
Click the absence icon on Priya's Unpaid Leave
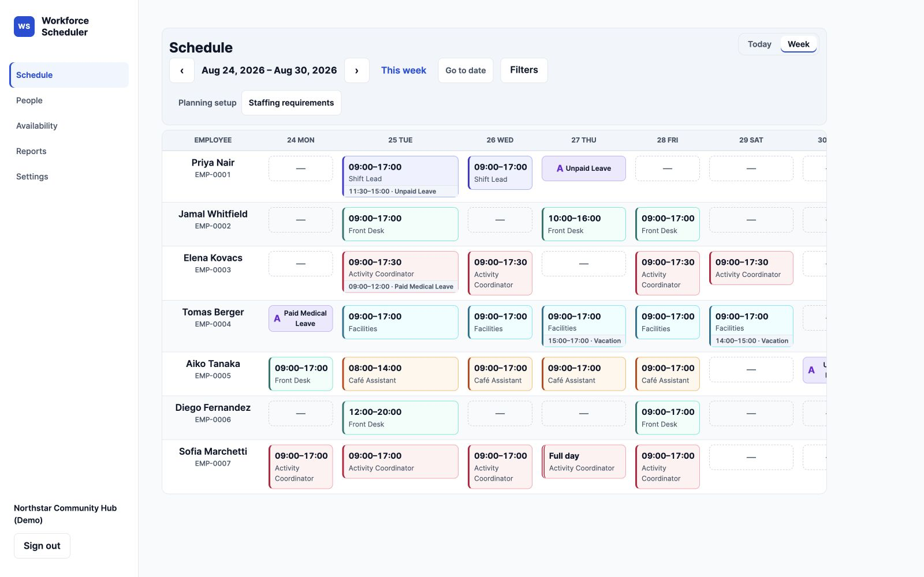560,168
